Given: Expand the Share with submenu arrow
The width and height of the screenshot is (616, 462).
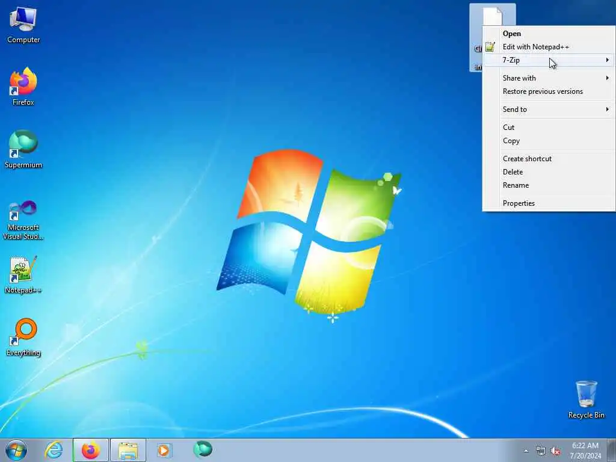Looking at the screenshot, I should click(608, 78).
